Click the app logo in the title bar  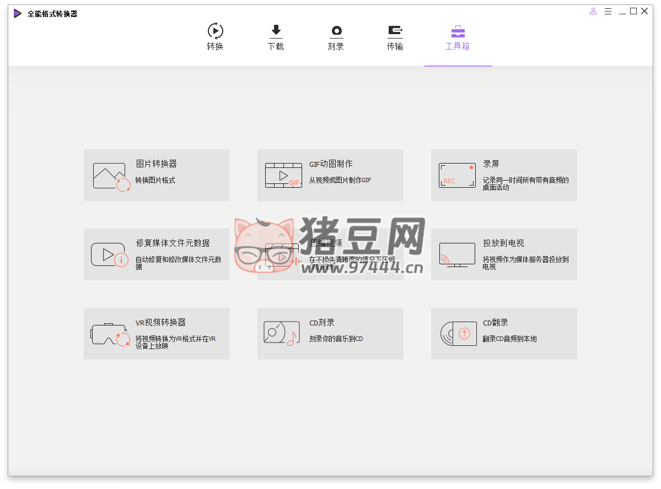click(x=18, y=13)
